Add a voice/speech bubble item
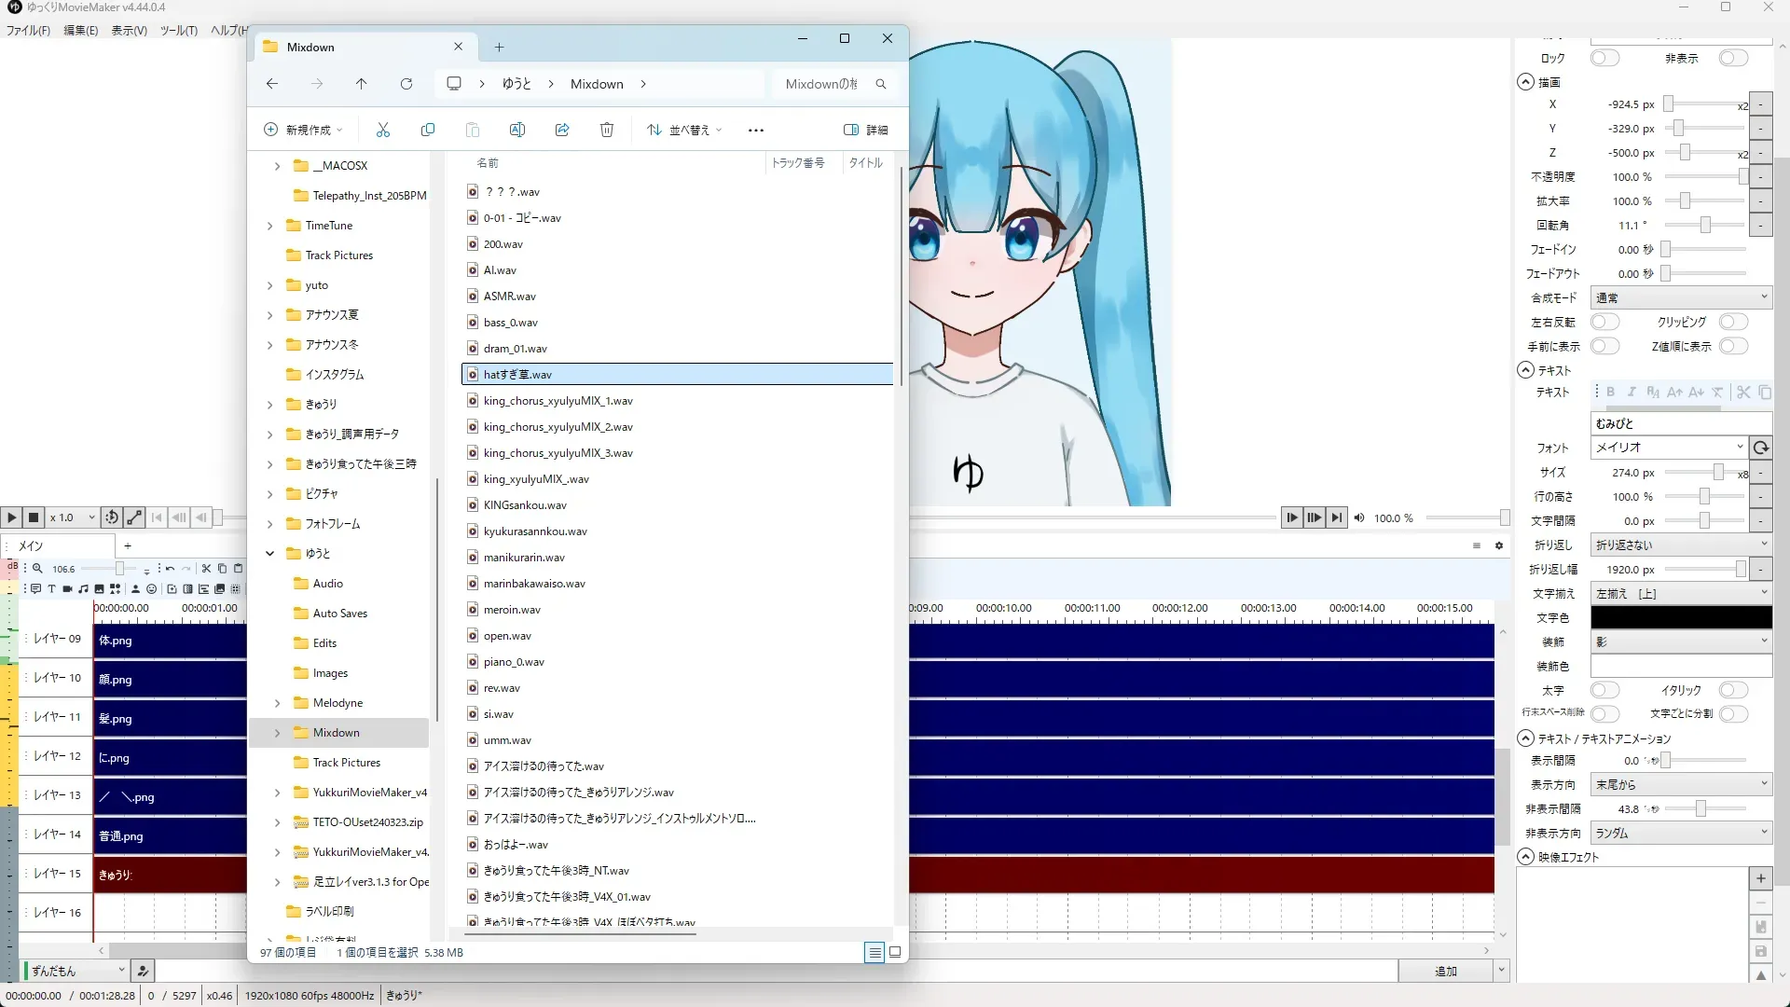Image resolution: width=1790 pixels, height=1007 pixels. click(x=35, y=589)
